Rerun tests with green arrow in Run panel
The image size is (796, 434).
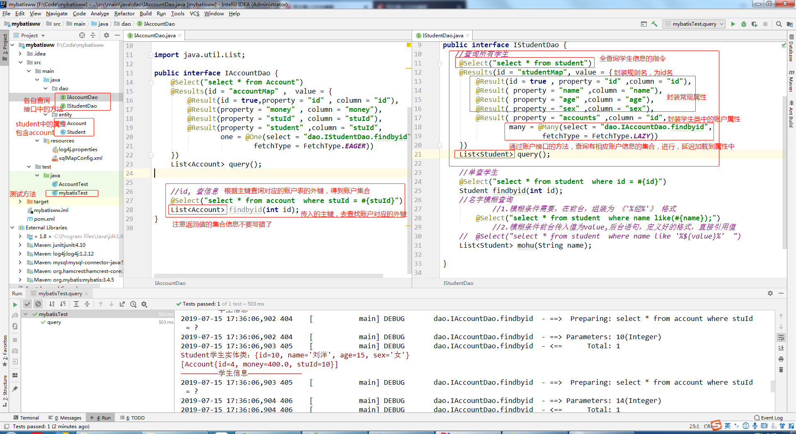coord(15,304)
